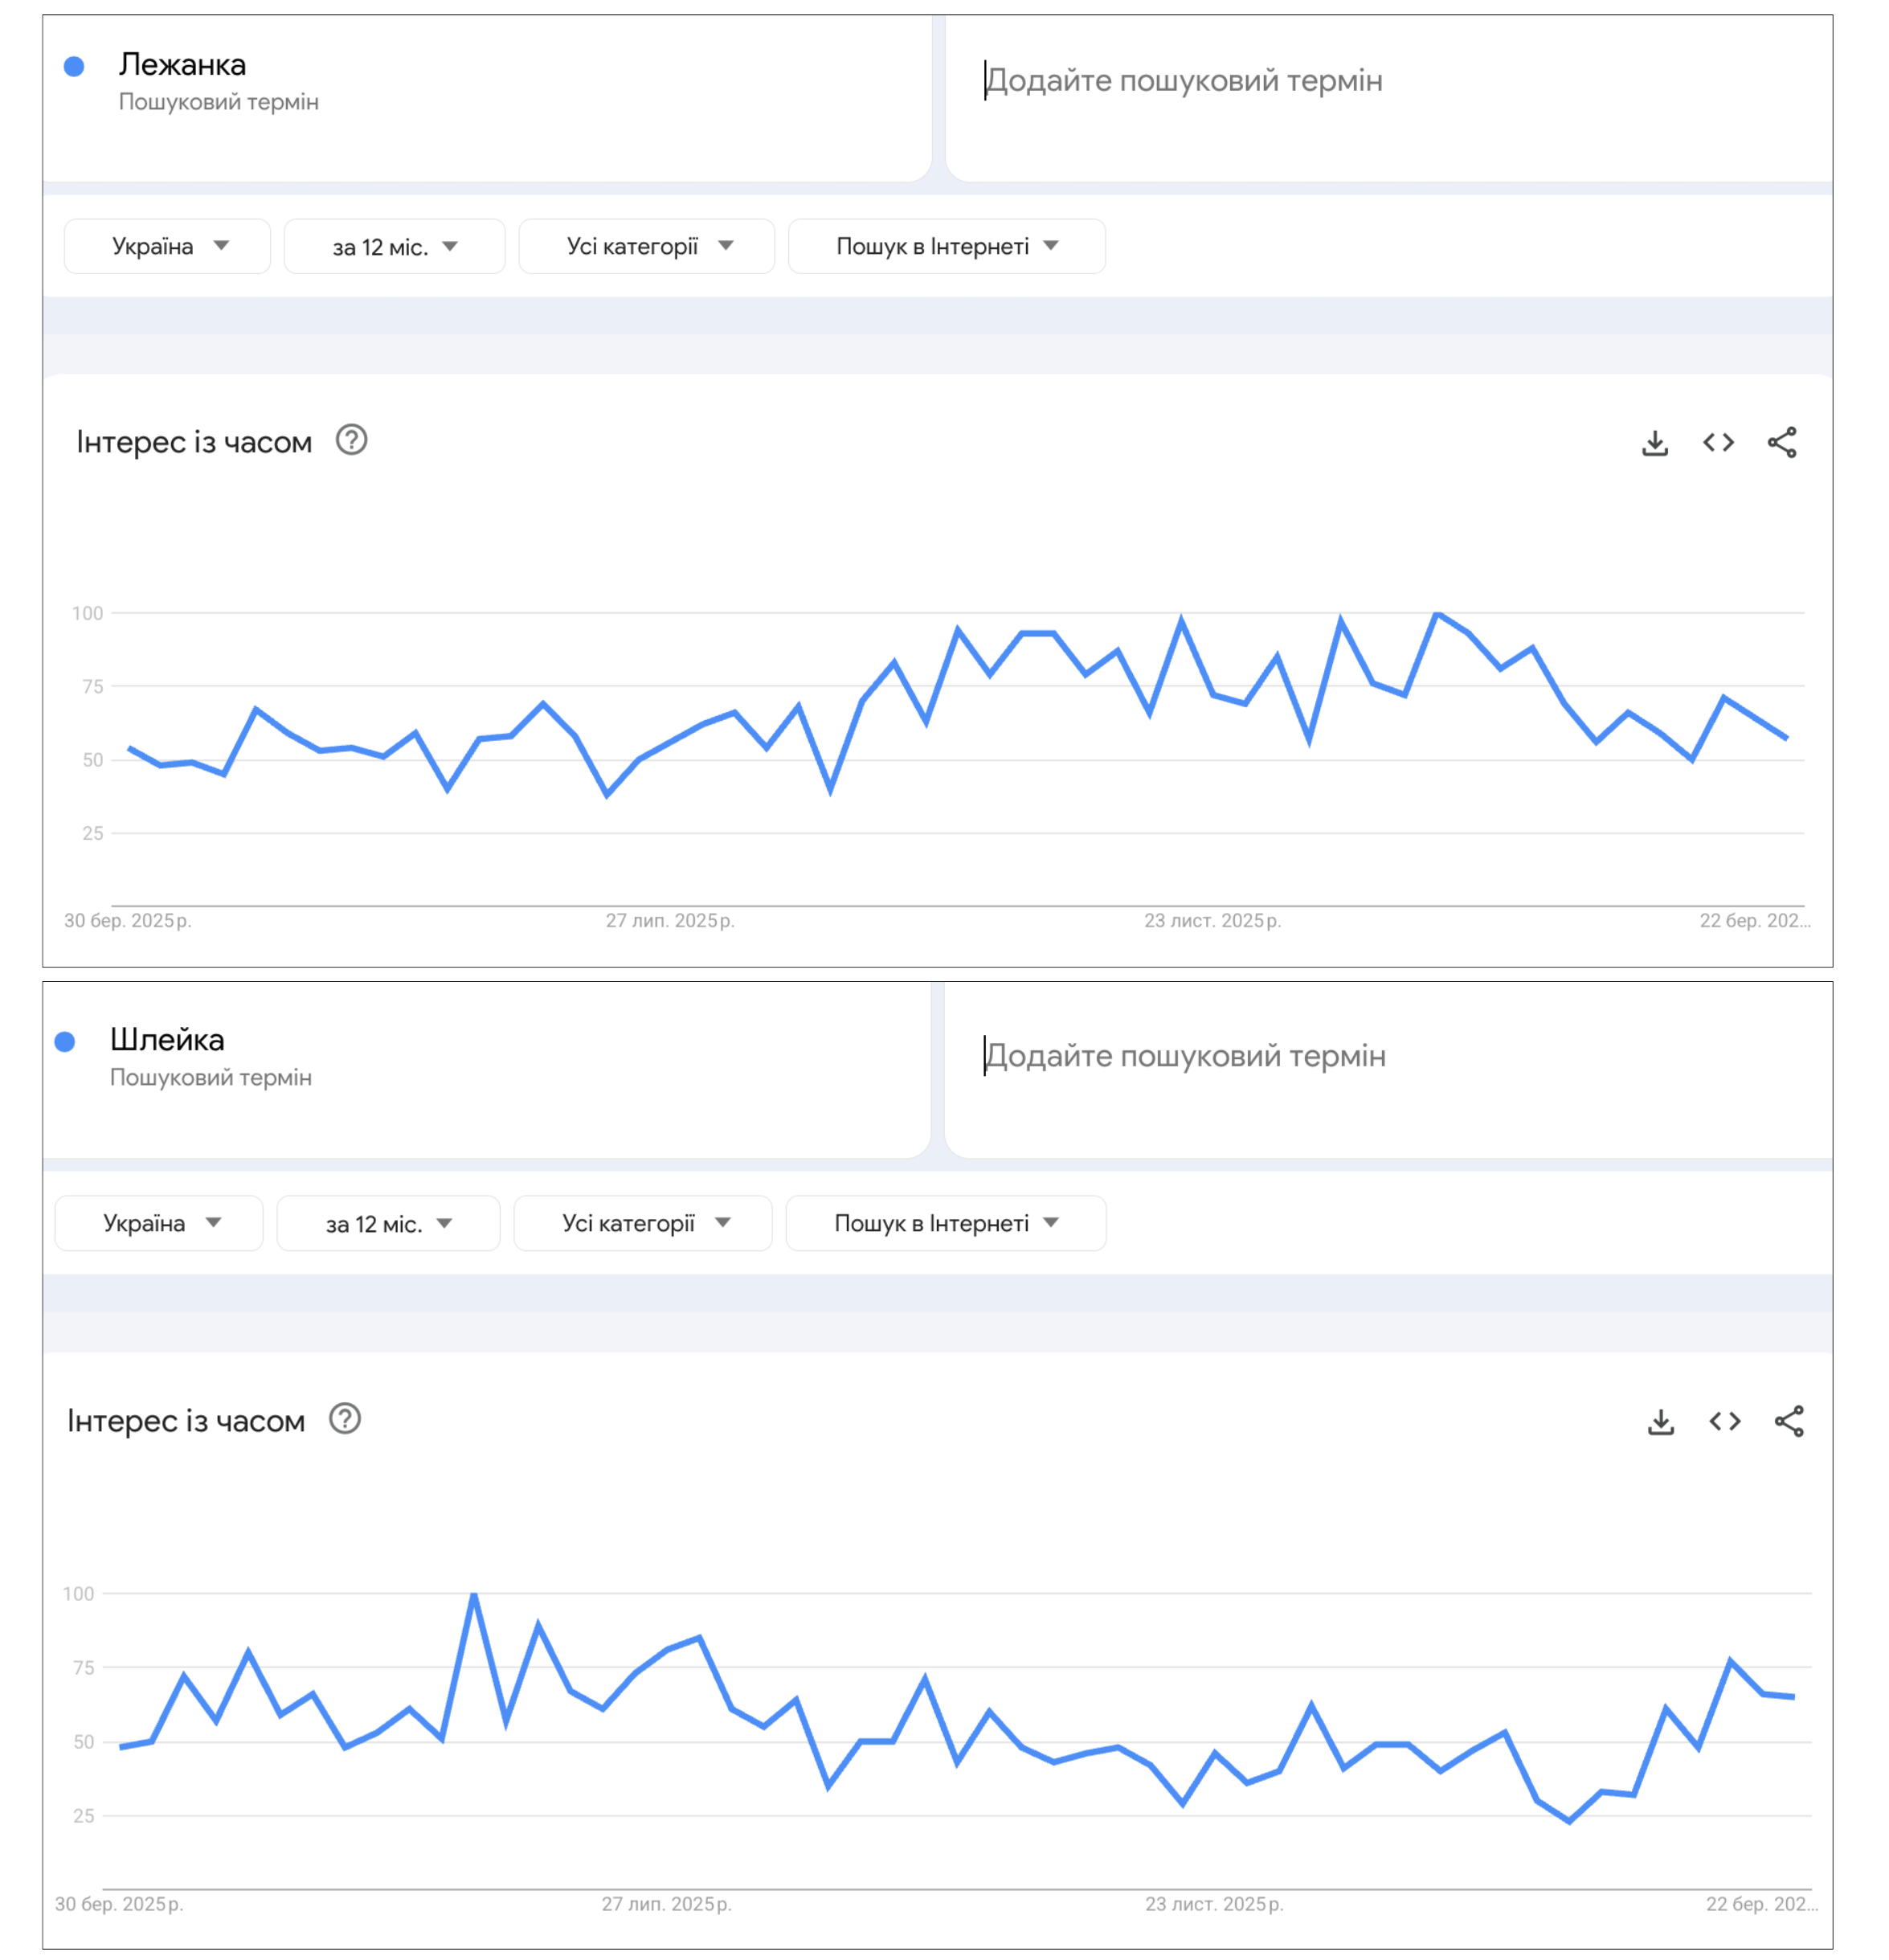Image resolution: width=1889 pixels, height=1960 pixels.
Task: Open the help tooltip next to Інтерес із часом
Action: (x=356, y=440)
